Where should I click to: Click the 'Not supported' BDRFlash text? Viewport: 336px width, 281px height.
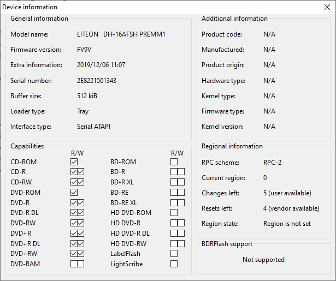263,260
